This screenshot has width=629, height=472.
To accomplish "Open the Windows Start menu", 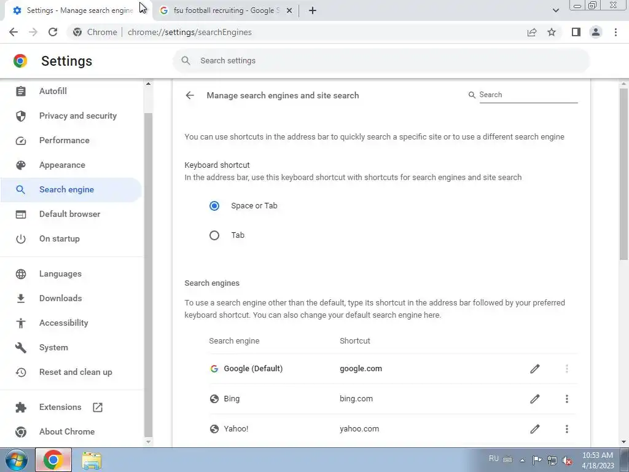I will pyautogui.click(x=16, y=460).
